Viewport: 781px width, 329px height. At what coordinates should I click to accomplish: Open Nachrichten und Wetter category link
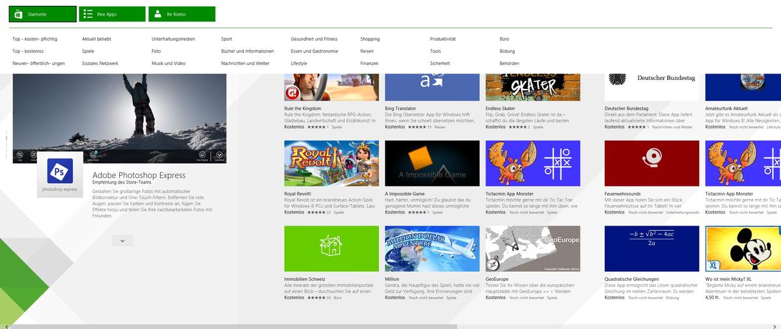click(245, 63)
